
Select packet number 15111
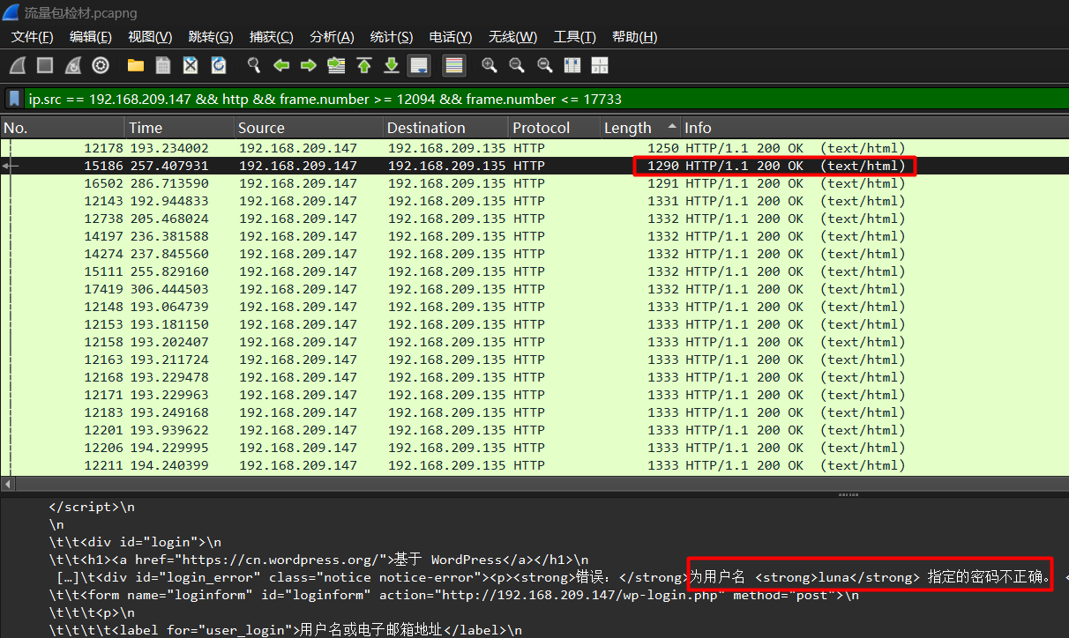tap(534, 271)
